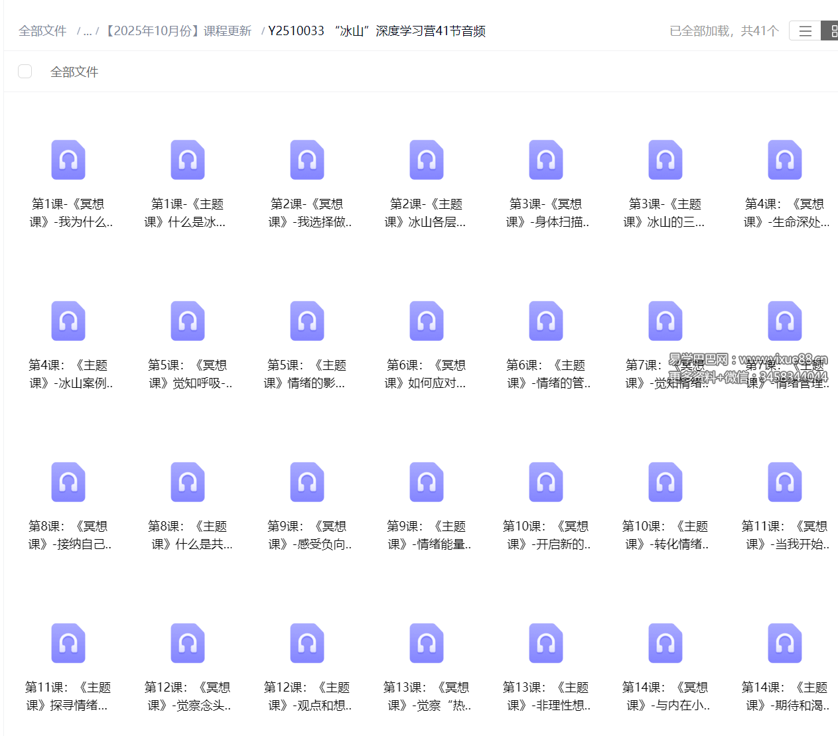Select audio icon for 第2课-《冥想课》-我选择做

point(307,160)
